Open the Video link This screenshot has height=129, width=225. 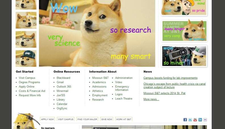(118, 82)
